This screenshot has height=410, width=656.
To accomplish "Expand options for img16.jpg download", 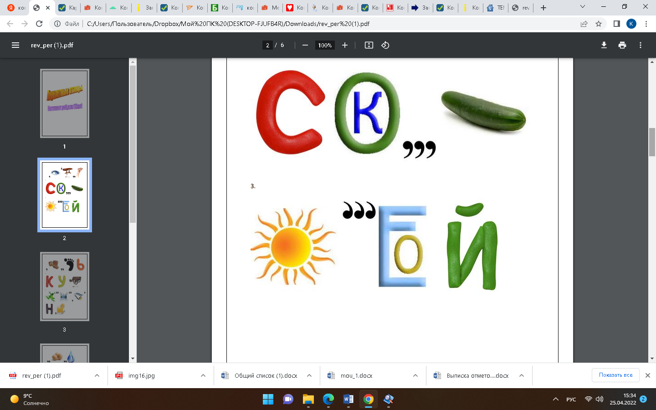I will tap(203, 375).
